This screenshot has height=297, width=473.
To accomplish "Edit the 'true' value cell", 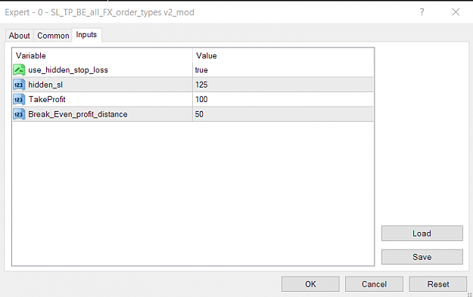I will (283, 70).
